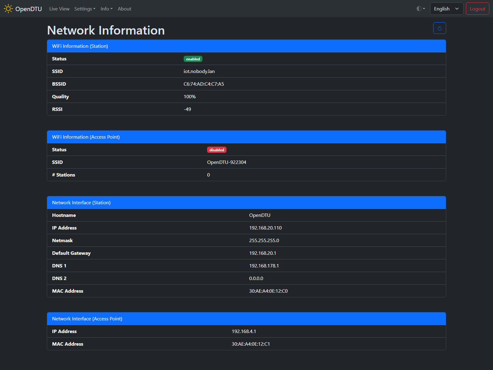This screenshot has width=493, height=370.
Task: Click the RSSI value -49
Action: pyautogui.click(x=187, y=109)
